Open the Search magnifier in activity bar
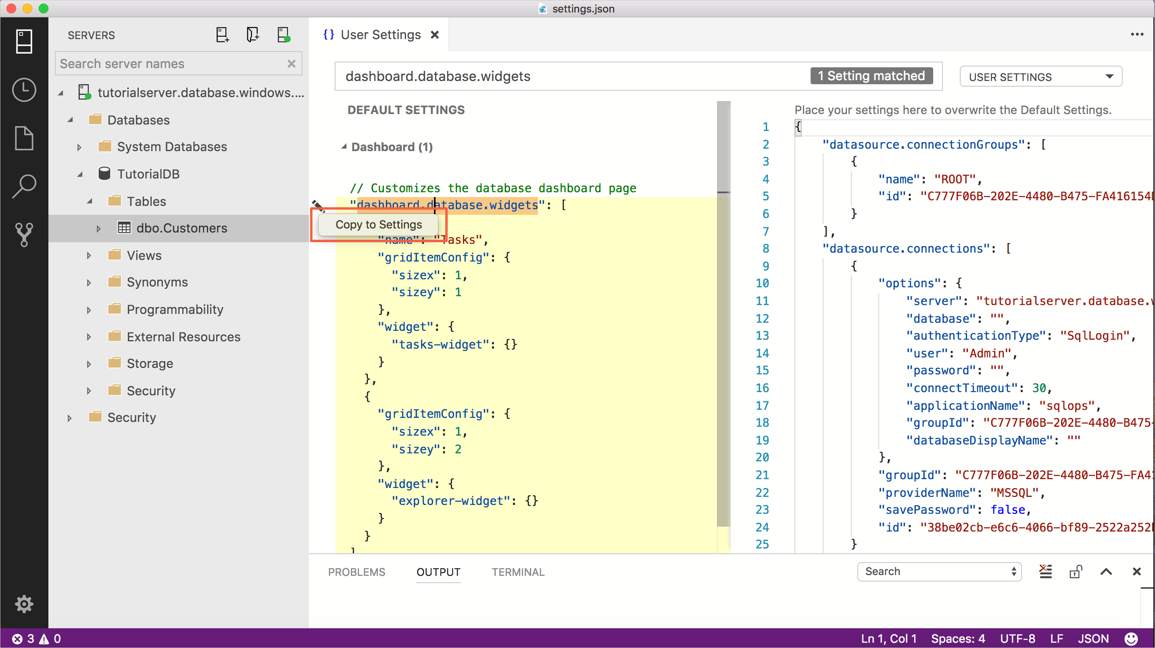This screenshot has width=1155, height=648. click(24, 186)
